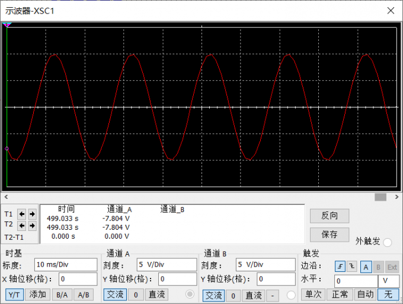Image resolution: width=403 pixels, height=304 pixels.
Task: Select channel B 直流 (DC) coupling
Action: tap(254, 296)
